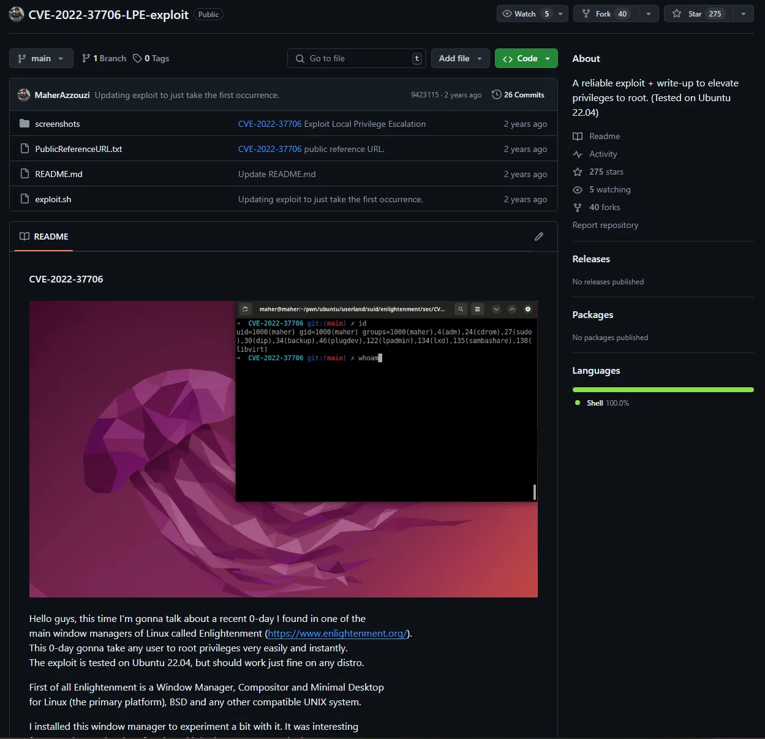This screenshot has height=739, width=765.
Task: Open CVE-2022-37706 link in screenshots commit message
Action: (269, 124)
